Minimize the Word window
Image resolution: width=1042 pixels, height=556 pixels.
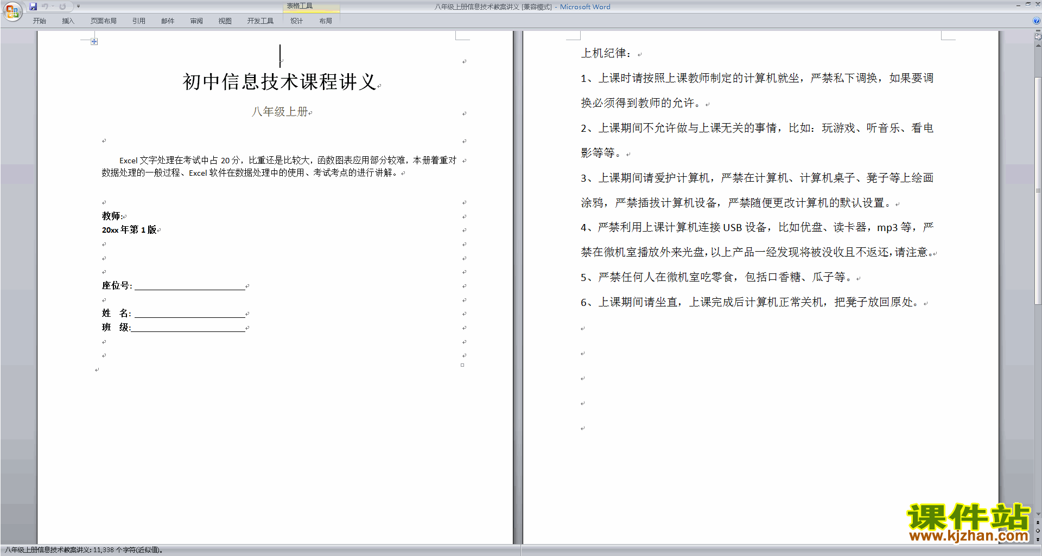pos(1018,4)
